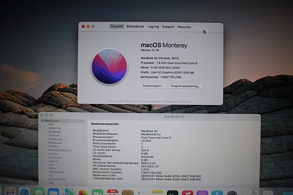The width and height of the screenshot is (293, 195).
Task: Open Podcasts from the Dock
Action: (x=202, y=192)
